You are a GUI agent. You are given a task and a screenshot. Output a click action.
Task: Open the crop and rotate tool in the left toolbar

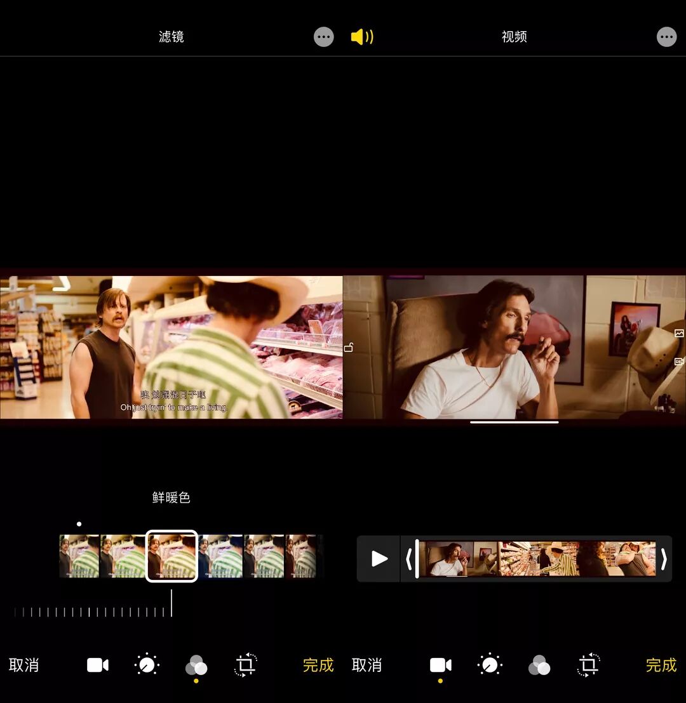tap(246, 665)
